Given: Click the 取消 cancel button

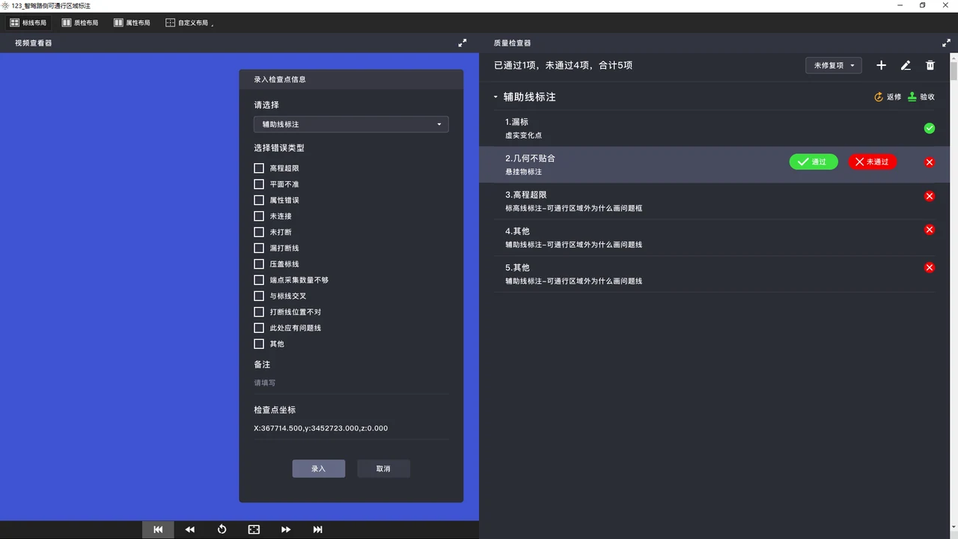Looking at the screenshot, I should click(383, 469).
